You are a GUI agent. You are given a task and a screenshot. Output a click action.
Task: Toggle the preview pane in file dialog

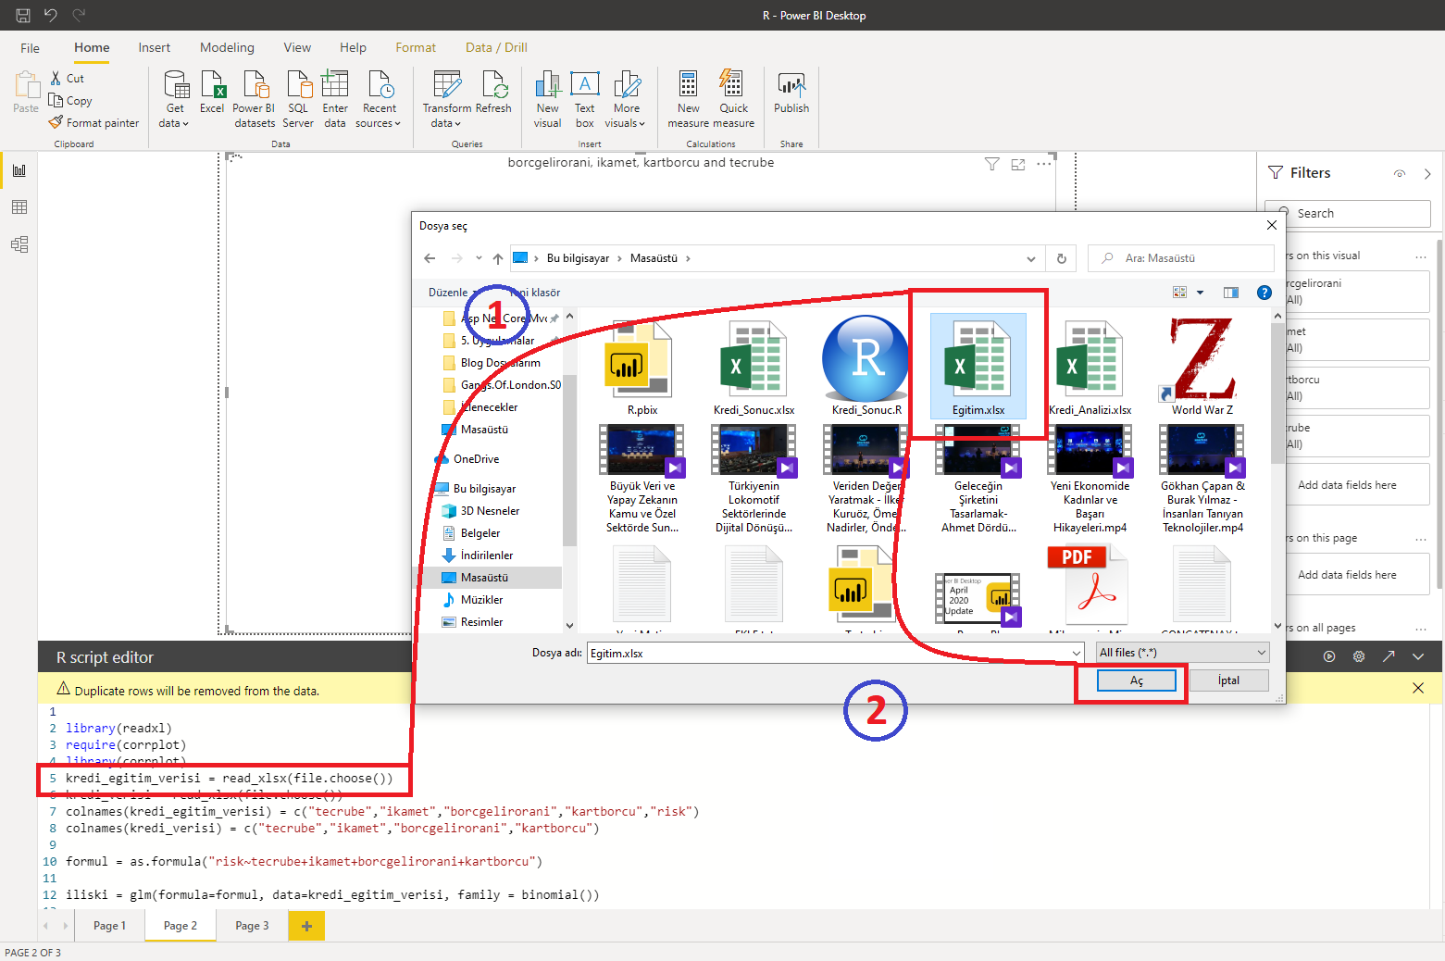click(1230, 293)
